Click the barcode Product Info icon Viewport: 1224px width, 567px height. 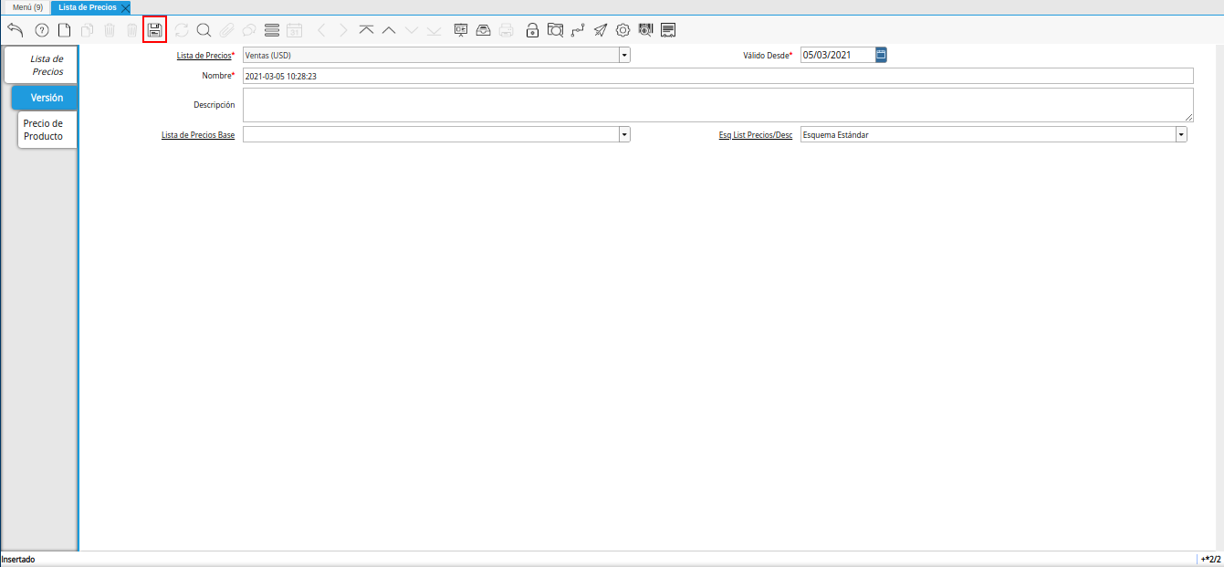646,30
